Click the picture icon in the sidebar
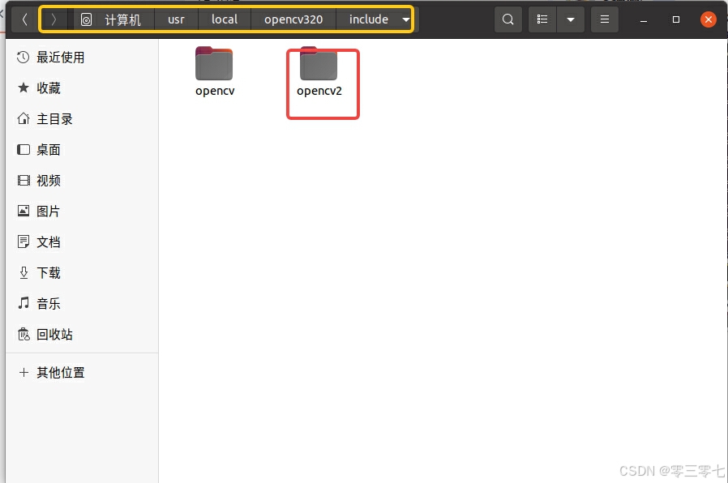This screenshot has width=728, height=483. click(24, 211)
